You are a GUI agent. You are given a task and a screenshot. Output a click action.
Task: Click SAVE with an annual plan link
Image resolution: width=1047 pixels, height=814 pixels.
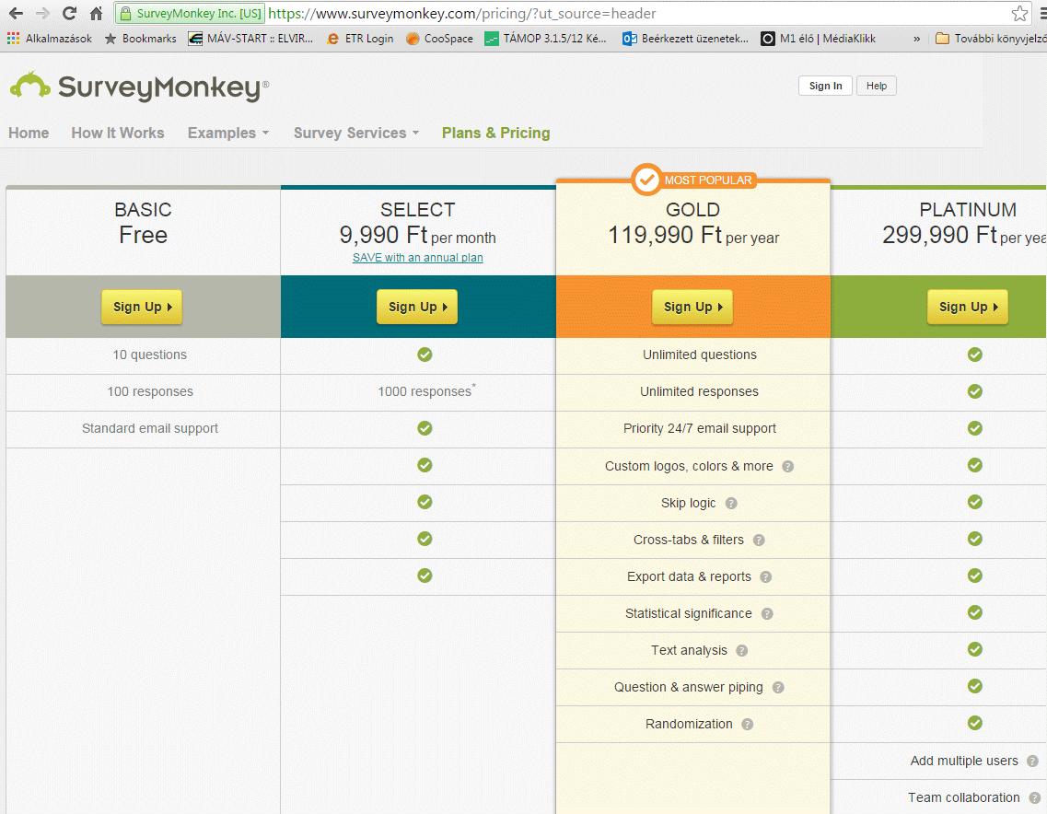[417, 258]
